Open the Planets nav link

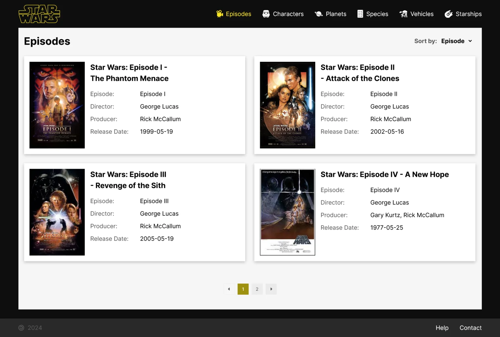tap(330, 14)
